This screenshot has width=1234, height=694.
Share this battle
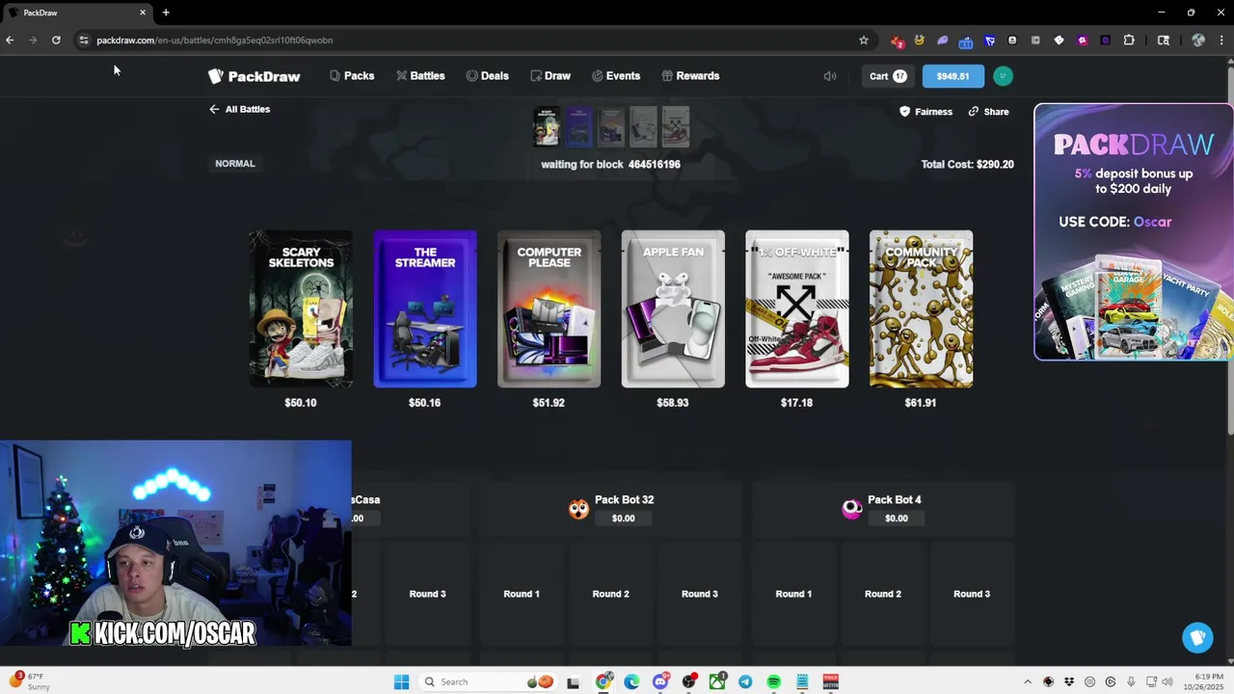[988, 112]
